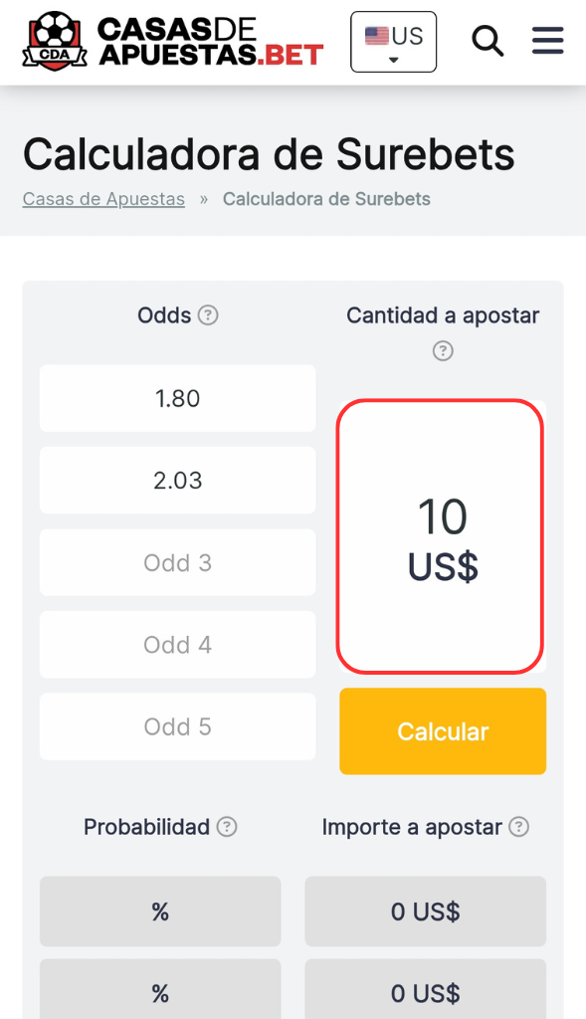Focus the Odd 3 input field
This screenshot has width=586, height=1019.
[x=177, y=562]
